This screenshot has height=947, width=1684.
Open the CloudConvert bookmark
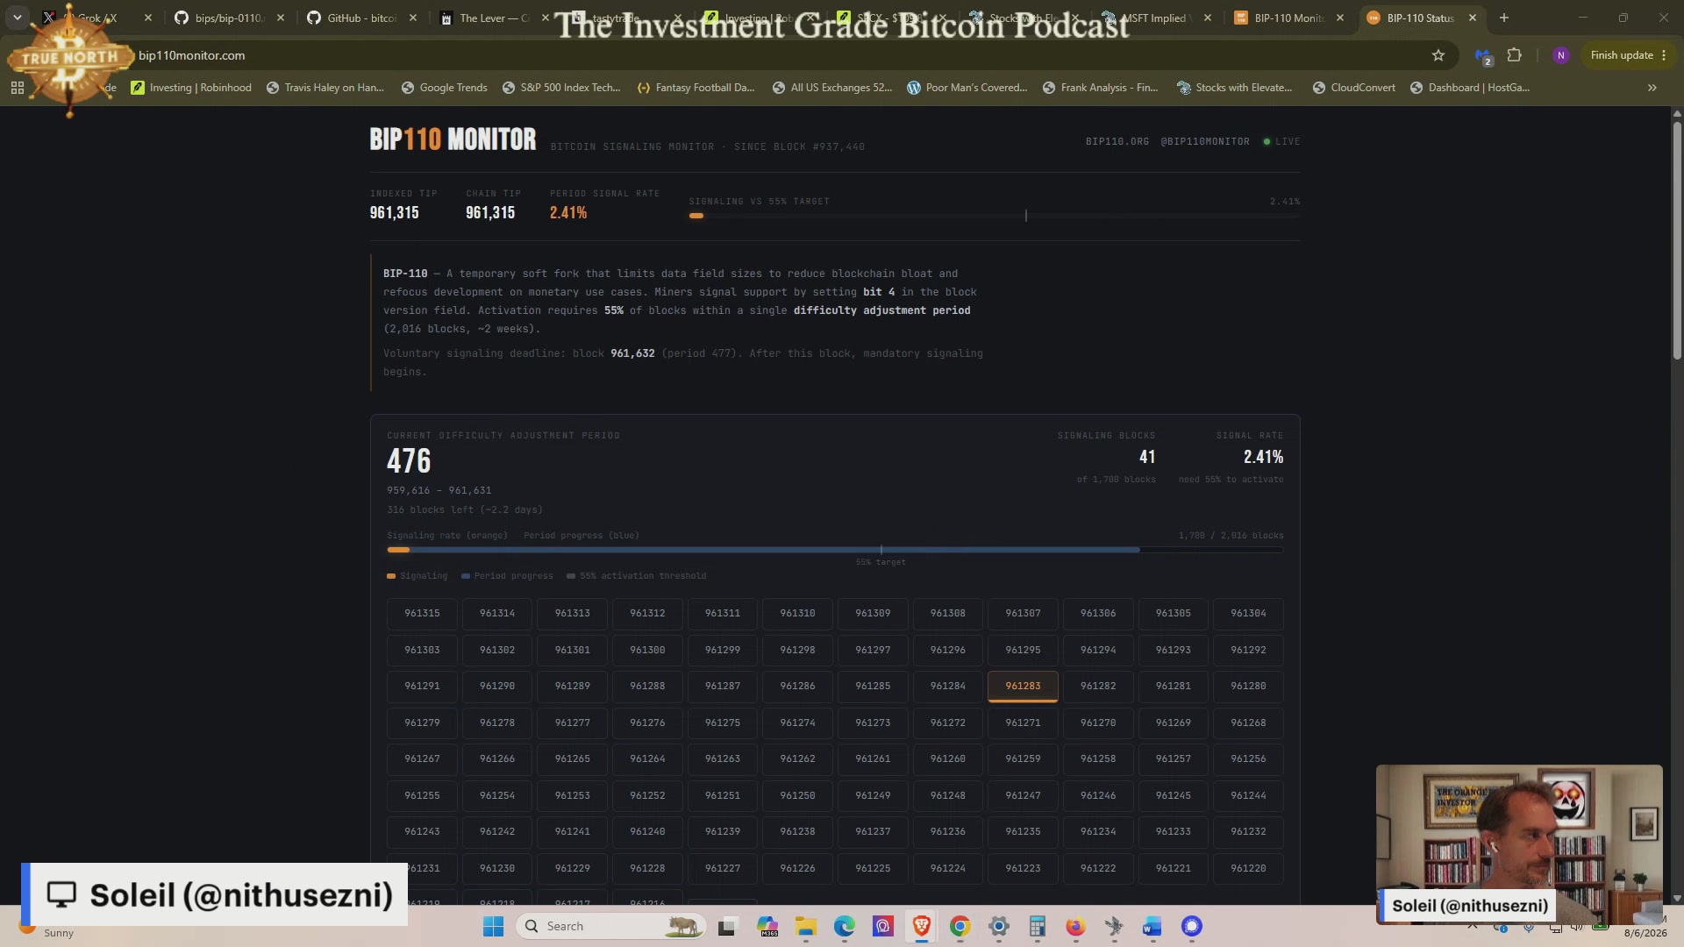click(x=1354, y=88)
